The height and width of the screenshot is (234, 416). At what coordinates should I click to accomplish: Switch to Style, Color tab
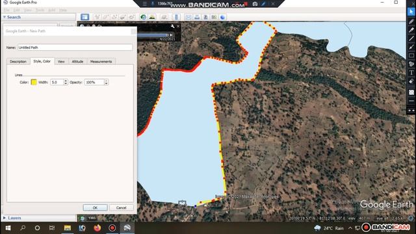pos(42,61)
